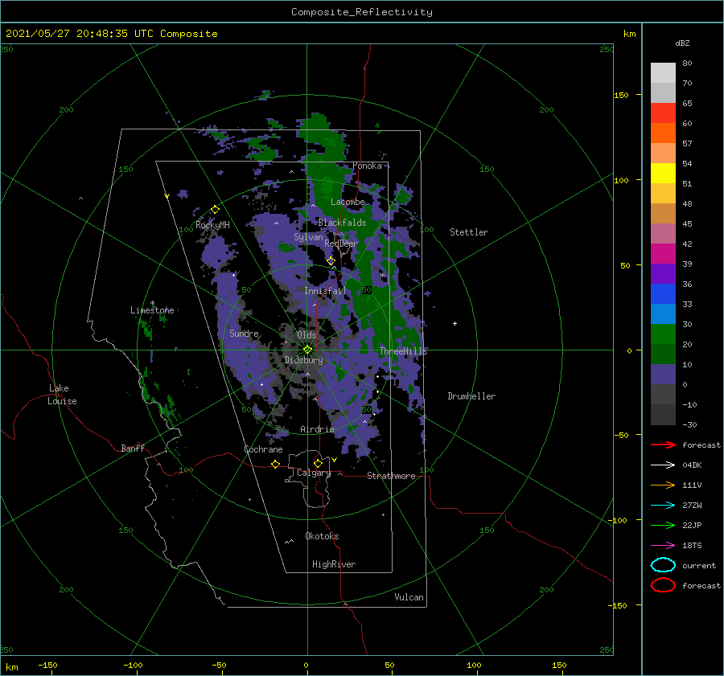The height and width of the screenshot is (676, 724).
Task: Click the Vulcan town label
Action: [x=409, y=597]
